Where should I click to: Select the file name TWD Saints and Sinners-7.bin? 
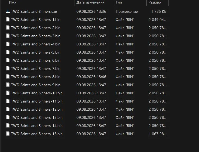tap(36, 69)
